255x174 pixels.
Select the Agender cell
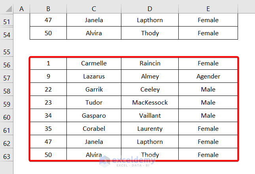[208, 76]
